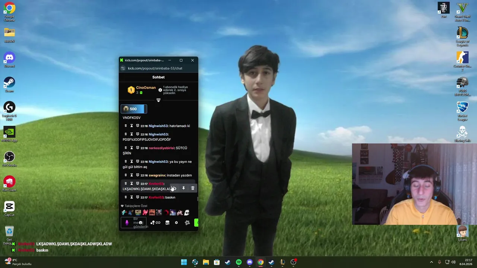Viewport: 477px width, 268px height.
Task: Open chat settings gear icon
Action: coord(176,223)
